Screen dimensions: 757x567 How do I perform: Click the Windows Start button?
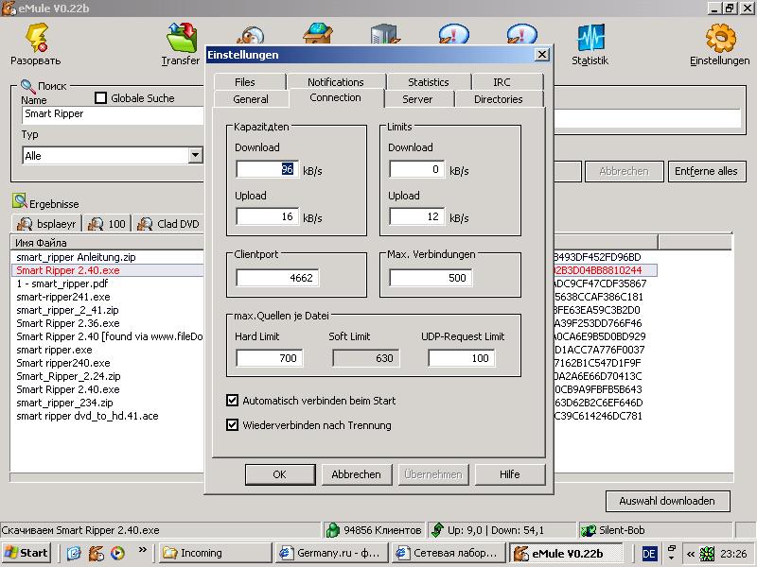pyautogui.click(x=27, y=553)
